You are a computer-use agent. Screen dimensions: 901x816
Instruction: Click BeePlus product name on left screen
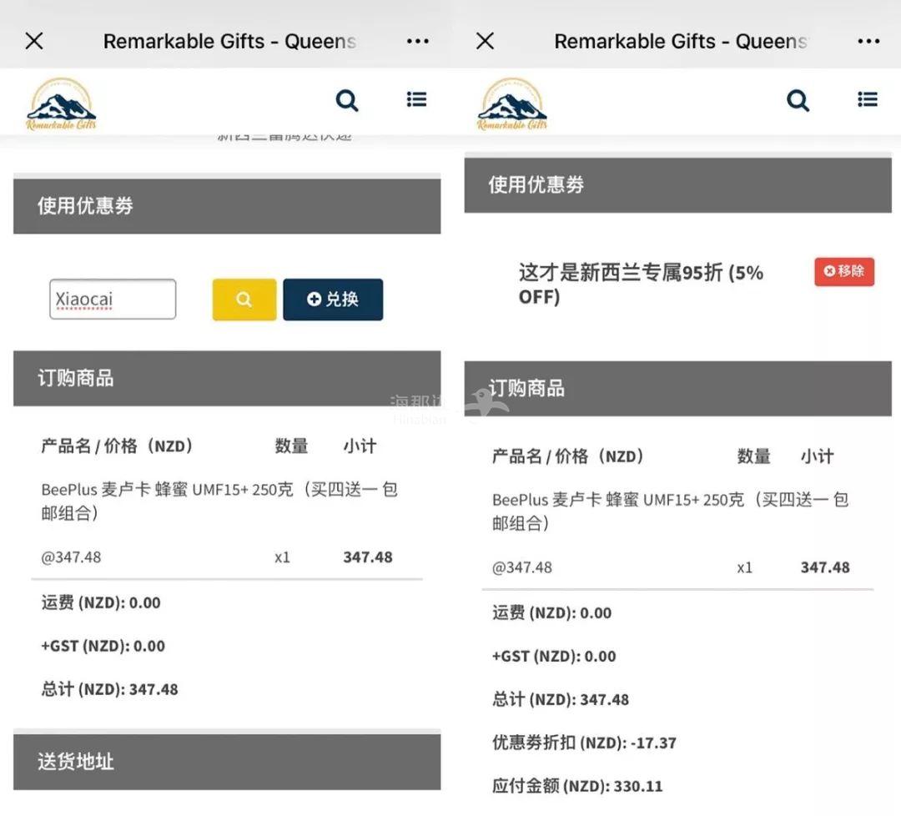pyautogui.click(x=219, y=501)
